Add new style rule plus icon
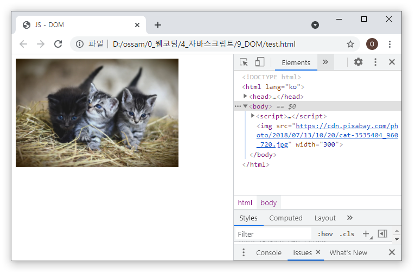 [x=366, y=234]
